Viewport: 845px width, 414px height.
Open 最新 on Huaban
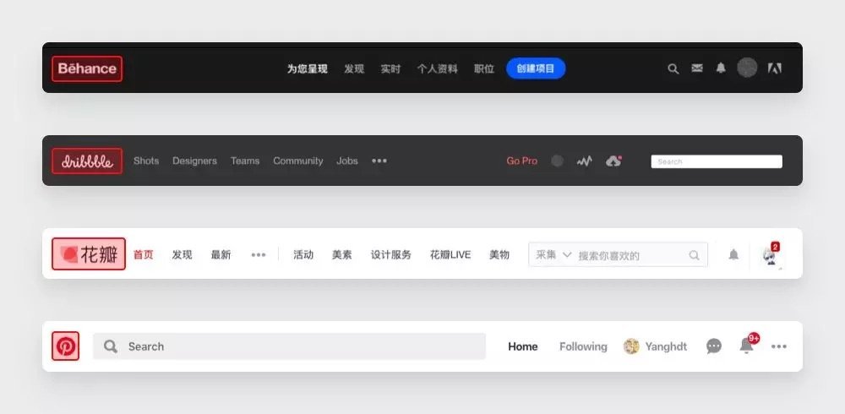tap(221, 254)
